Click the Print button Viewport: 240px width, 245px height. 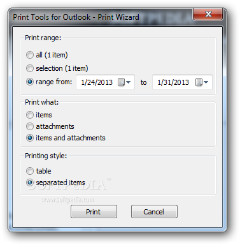94,212
